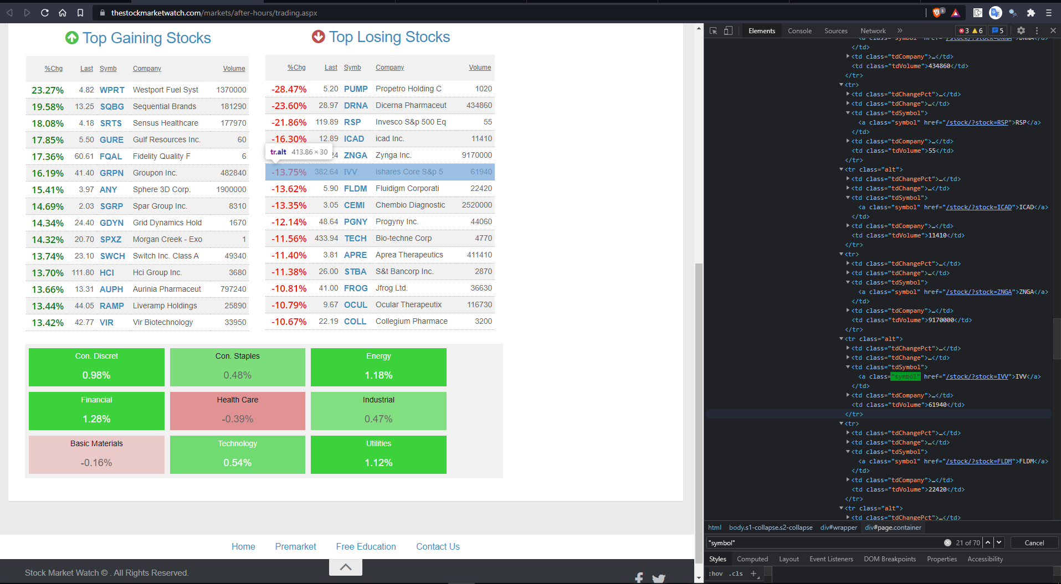Click the browser address bar URL

pyautogui.click(x=214, y=13)
